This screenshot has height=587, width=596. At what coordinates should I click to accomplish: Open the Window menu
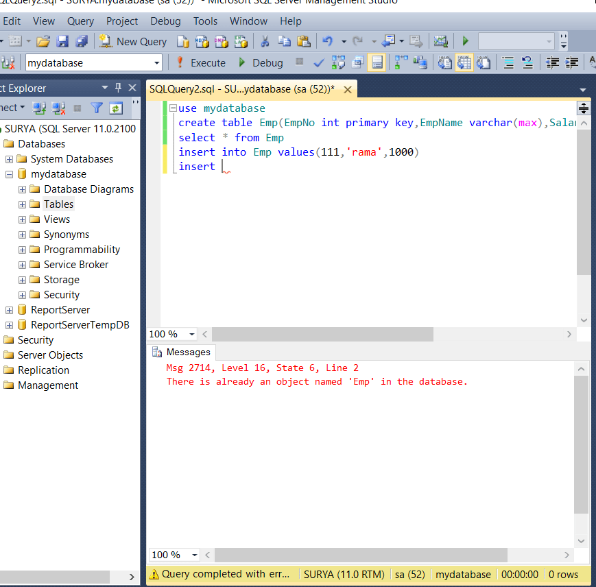click(248, 21)
